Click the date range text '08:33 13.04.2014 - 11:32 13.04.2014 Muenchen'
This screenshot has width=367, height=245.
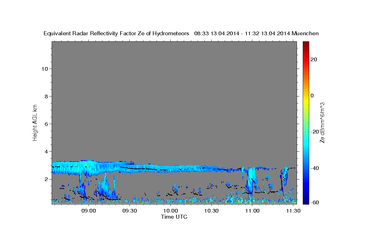(x=257, y=34)
